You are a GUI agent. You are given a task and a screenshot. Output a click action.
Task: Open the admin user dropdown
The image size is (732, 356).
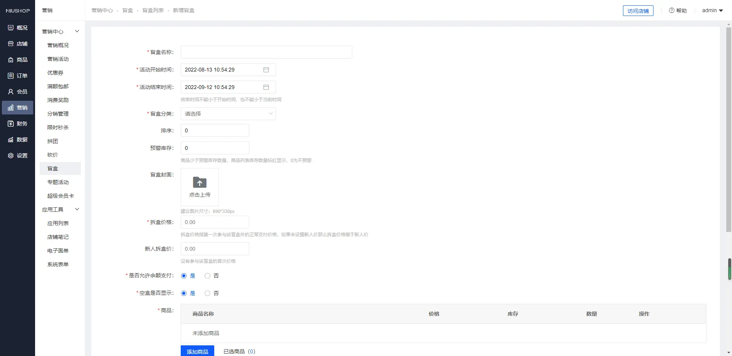tap(712, 11)
